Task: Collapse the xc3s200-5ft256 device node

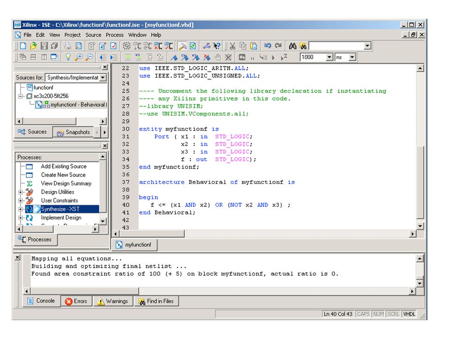Action: tap(20, 96)
